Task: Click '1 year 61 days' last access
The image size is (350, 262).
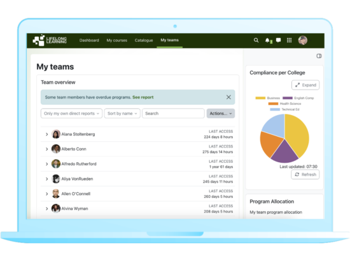Action: click(221, 167)
